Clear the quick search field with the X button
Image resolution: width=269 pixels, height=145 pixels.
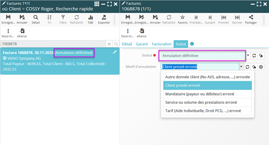(109, 43)
